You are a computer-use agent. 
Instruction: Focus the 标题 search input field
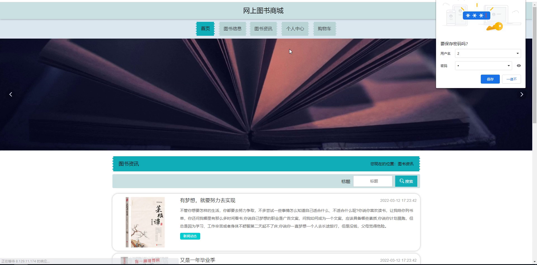pyautogui.click(x=373, y=181)
